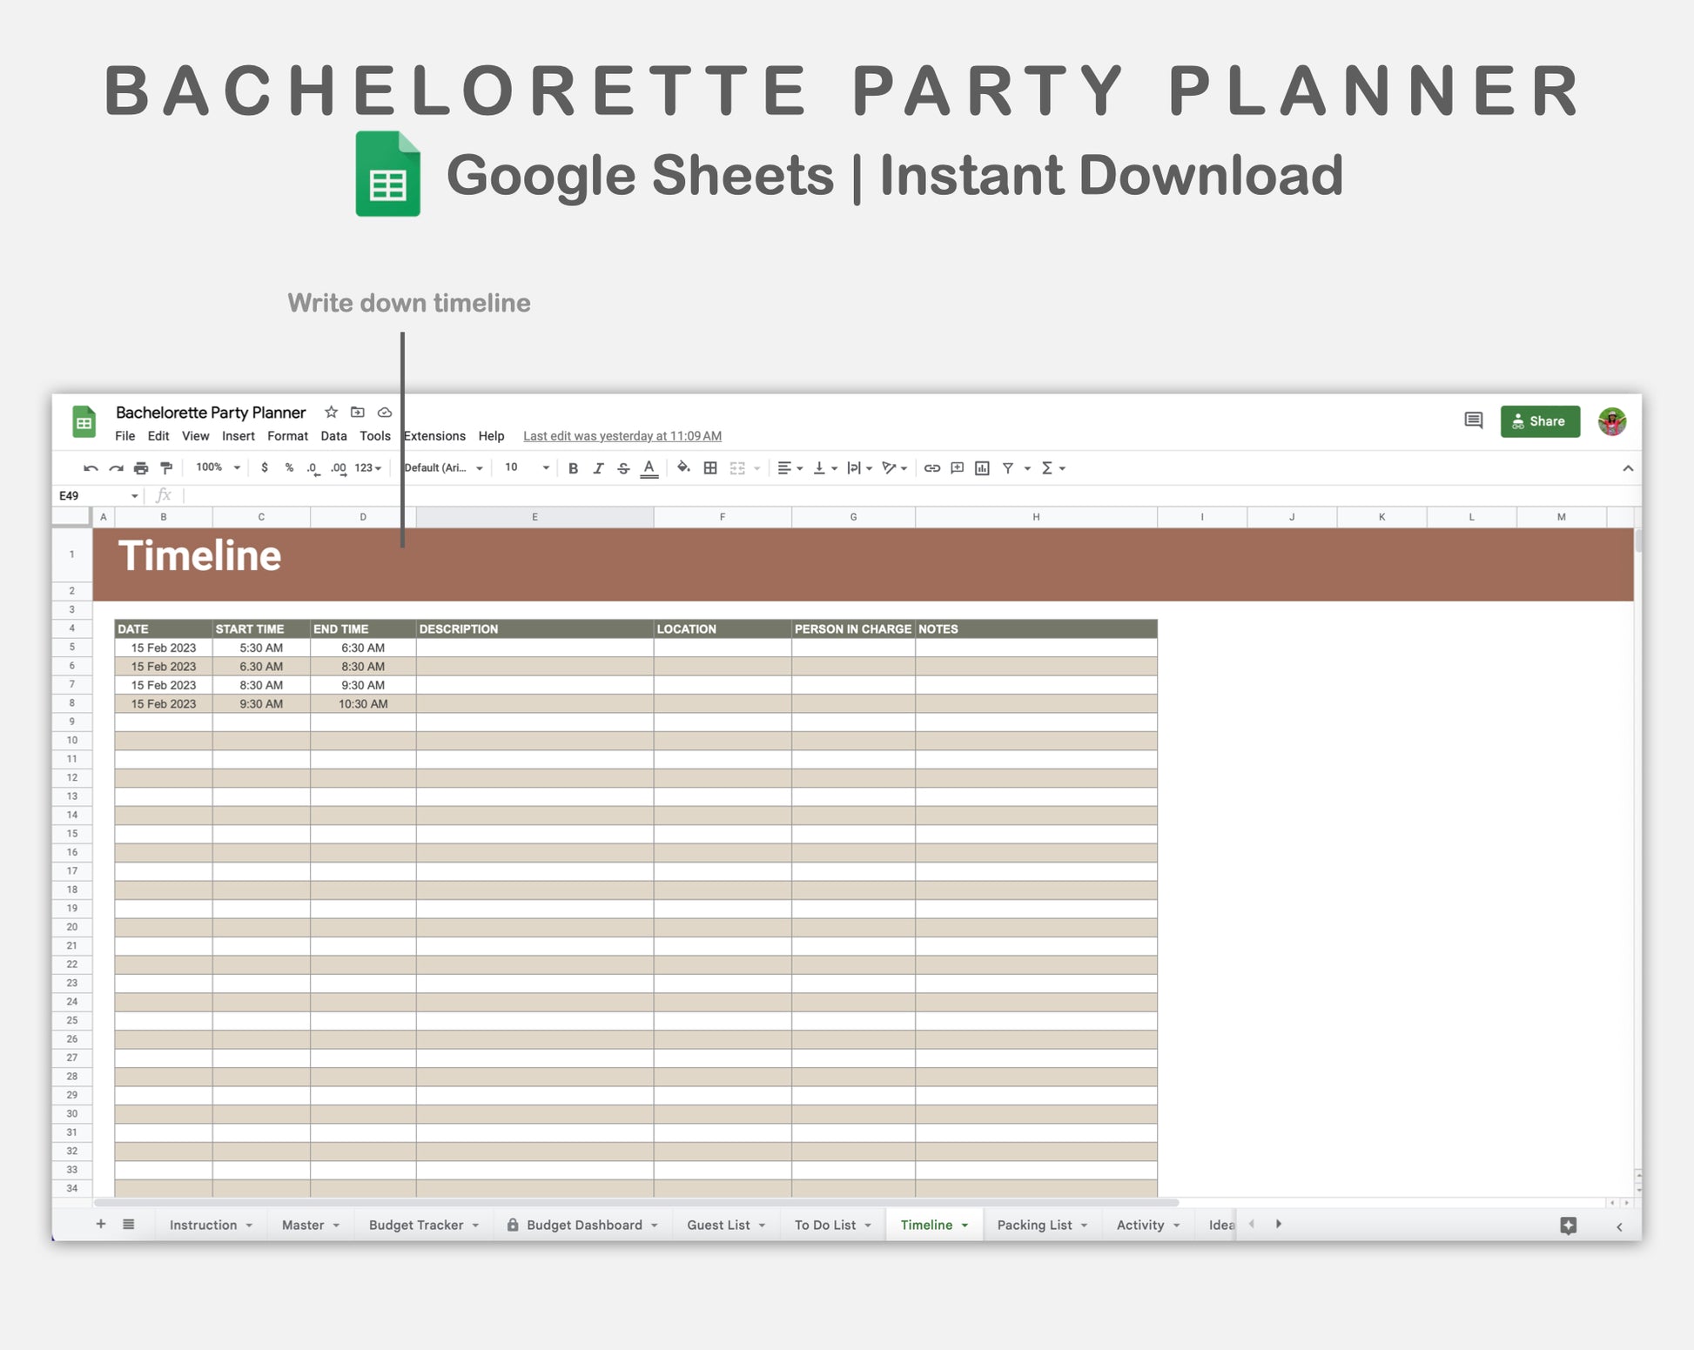Viewport: 1694px width, 1350px height.
Task: Open the Format menu
Action: click(x=287, y=436)
